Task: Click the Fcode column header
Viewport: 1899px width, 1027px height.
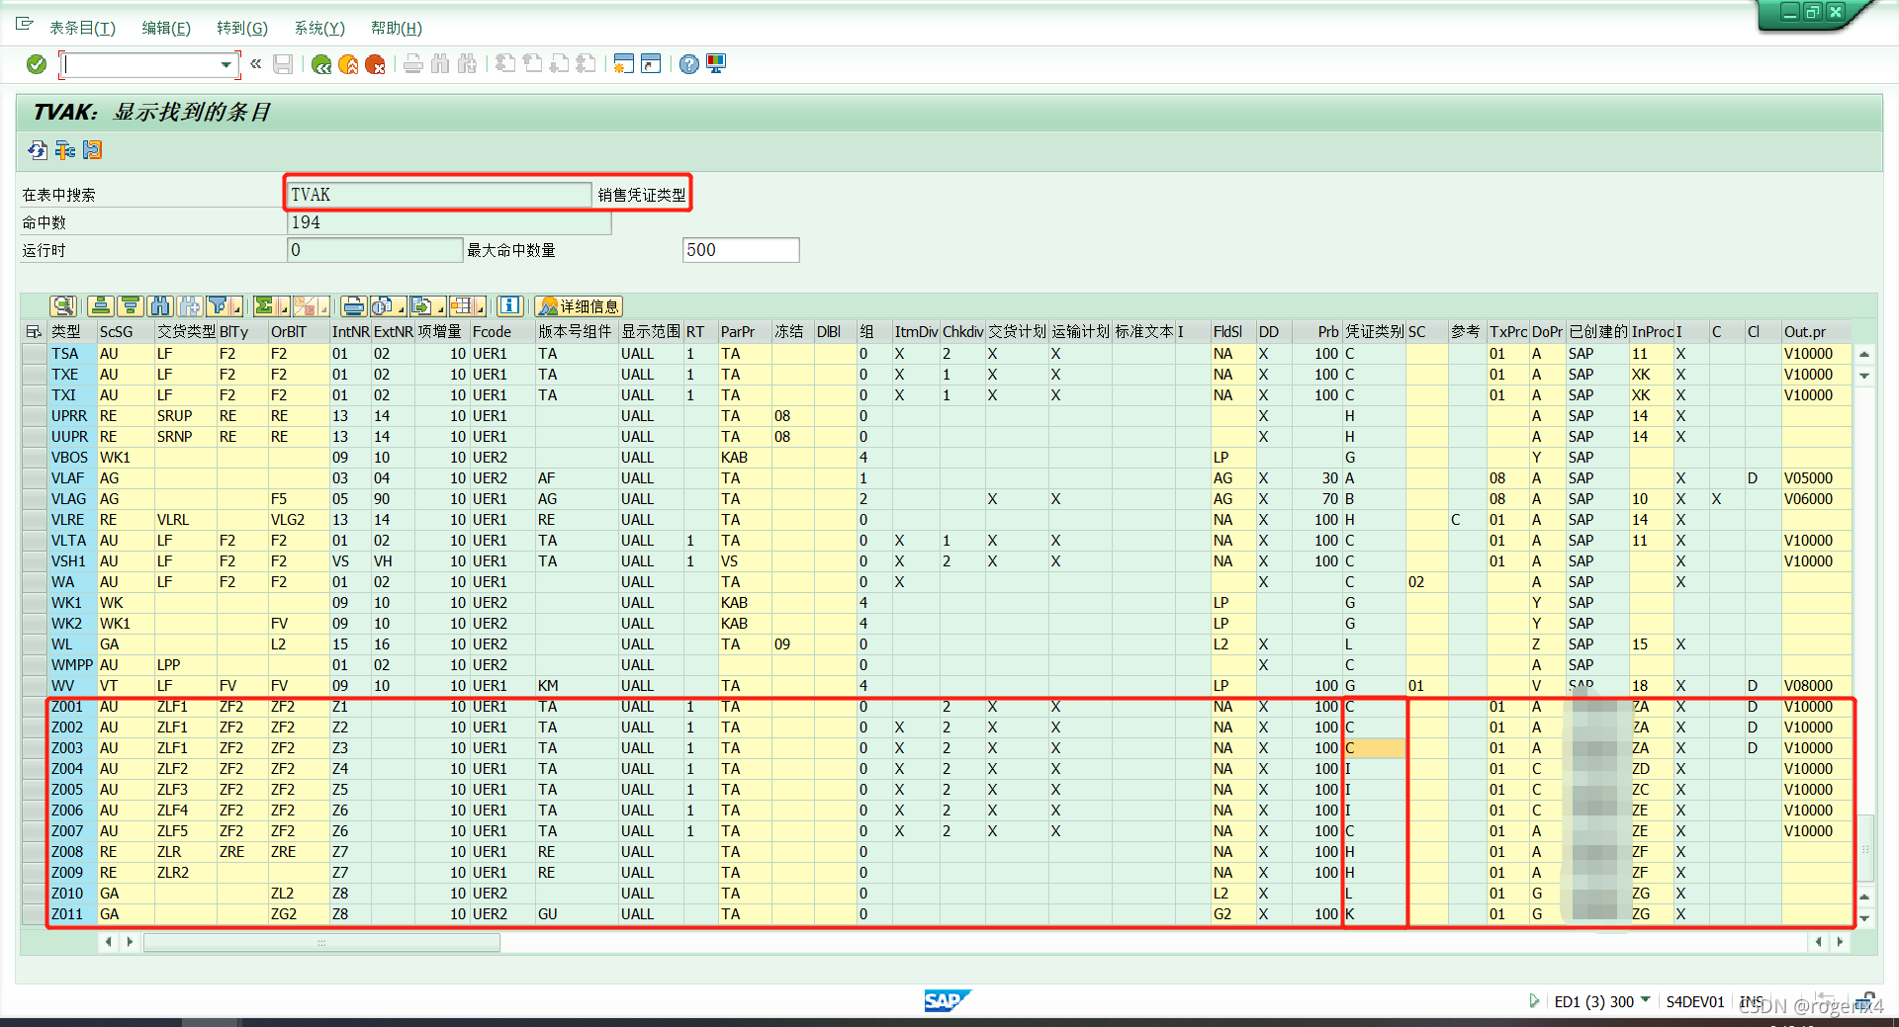Action: tap(501, 332)
